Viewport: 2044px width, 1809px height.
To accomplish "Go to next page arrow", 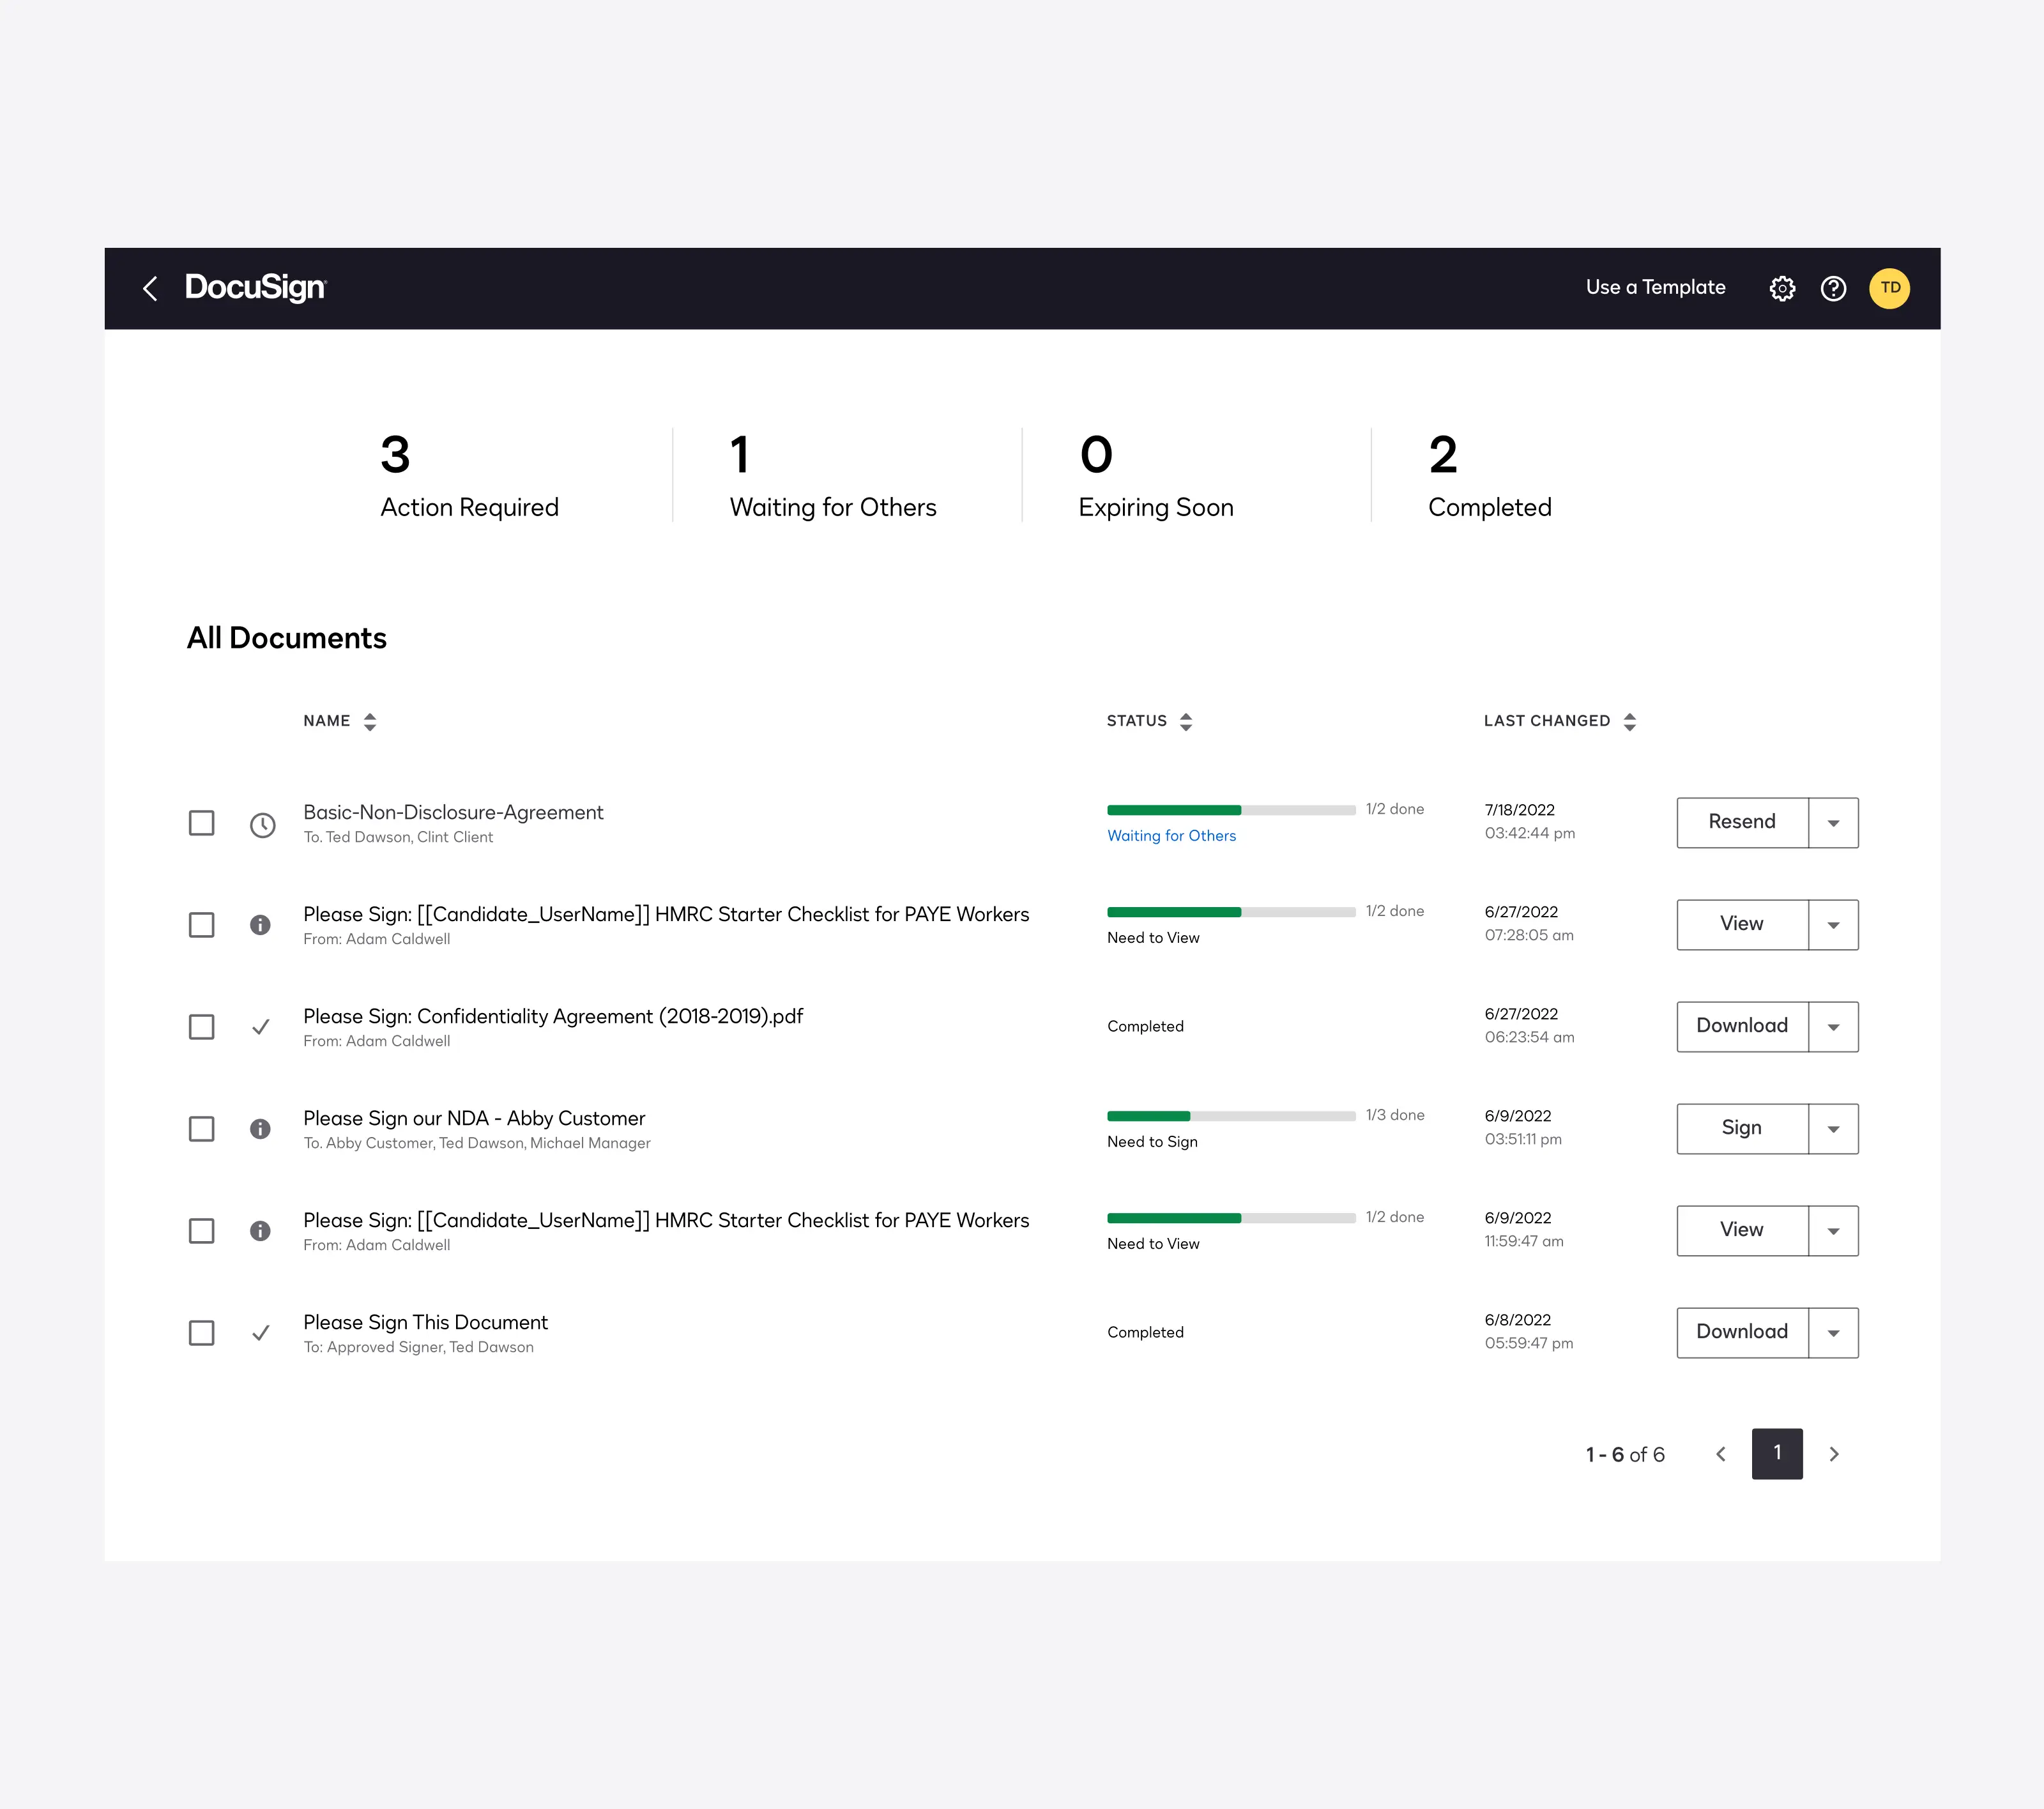I will click(x=1834, y=1454).
